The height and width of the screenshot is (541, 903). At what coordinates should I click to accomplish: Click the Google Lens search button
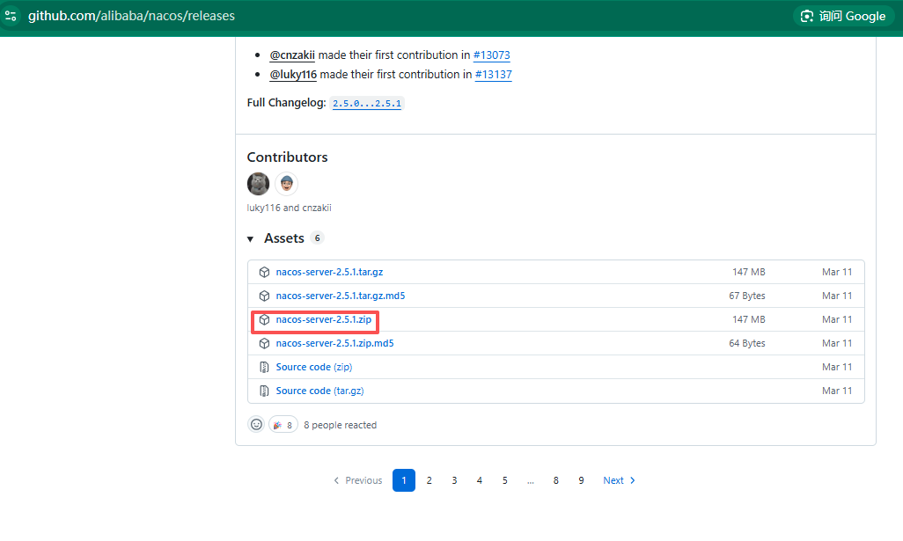[x=843, y=16]
